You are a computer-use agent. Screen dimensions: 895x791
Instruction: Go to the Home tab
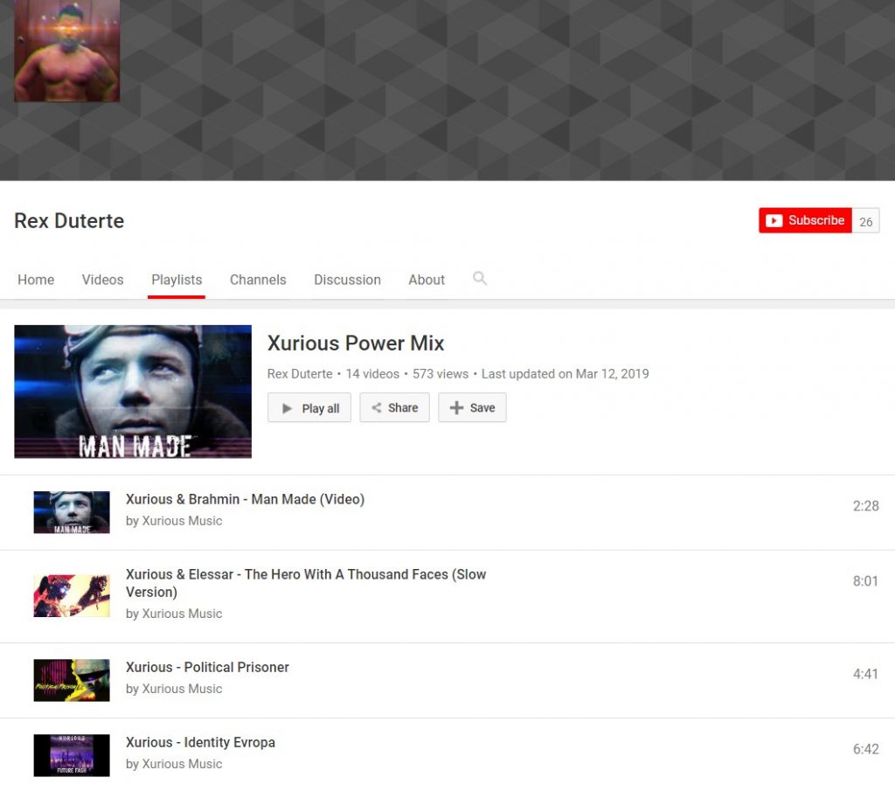(x=36, y=280)
